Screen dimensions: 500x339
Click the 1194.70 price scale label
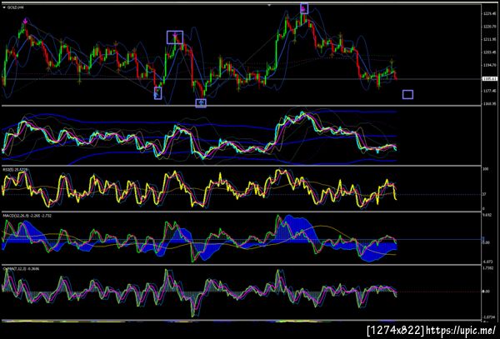click(489, 65)
